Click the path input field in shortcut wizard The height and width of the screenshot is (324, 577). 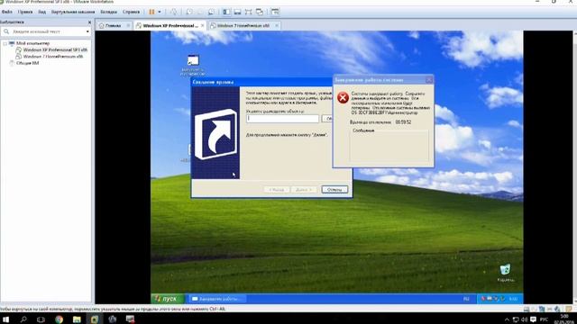[x=282, y=118]
